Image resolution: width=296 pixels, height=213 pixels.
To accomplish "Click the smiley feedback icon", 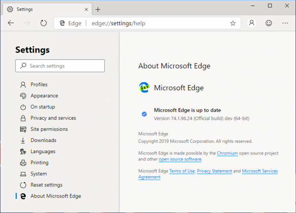I will (x=269, y=23).
